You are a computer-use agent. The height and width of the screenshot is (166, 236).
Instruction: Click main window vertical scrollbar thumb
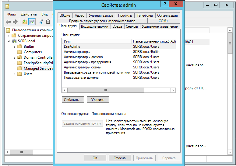tap(230, 43)
